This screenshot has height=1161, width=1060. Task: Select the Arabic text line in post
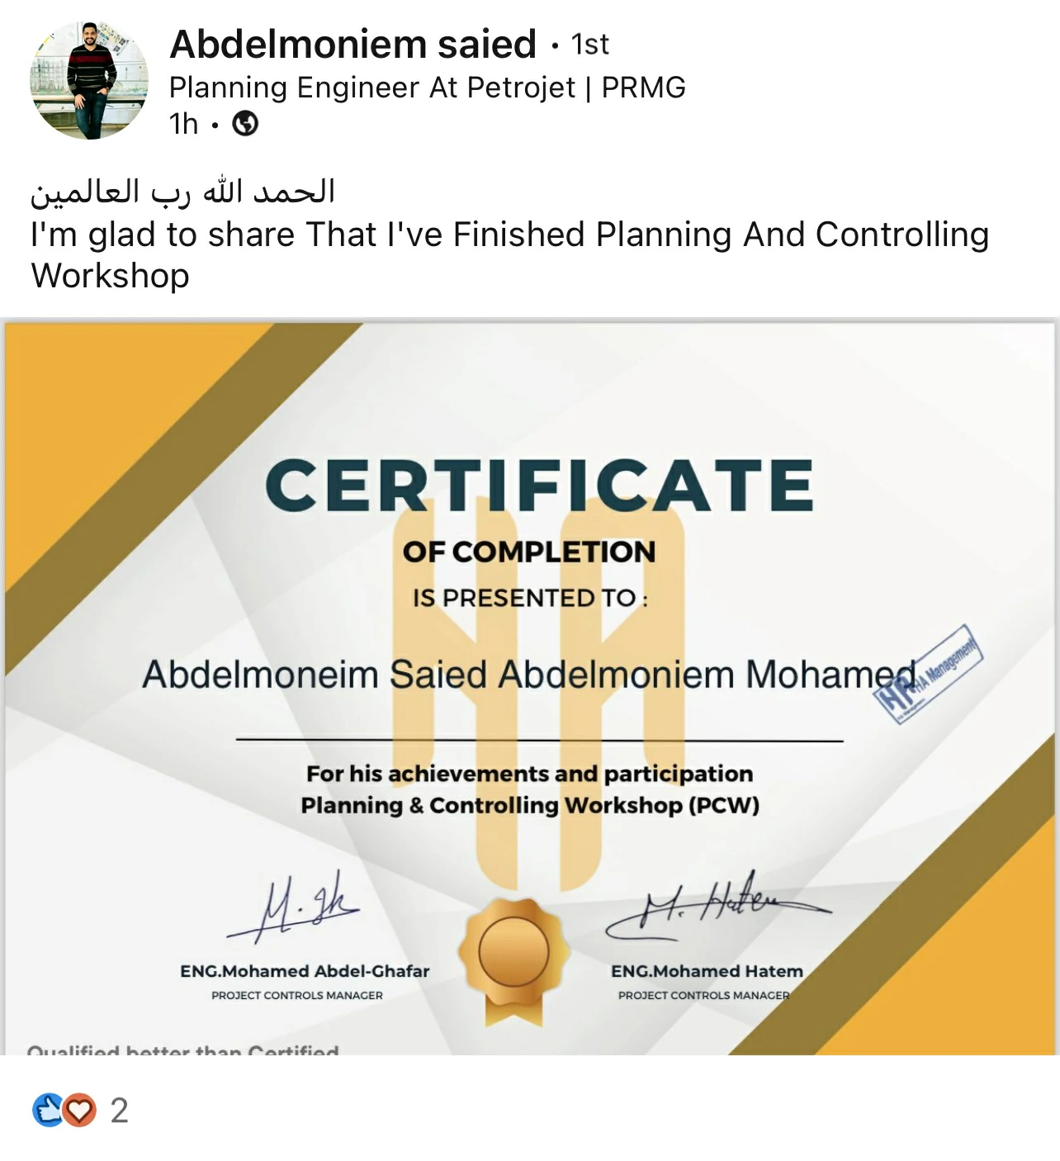coord(182,192)
